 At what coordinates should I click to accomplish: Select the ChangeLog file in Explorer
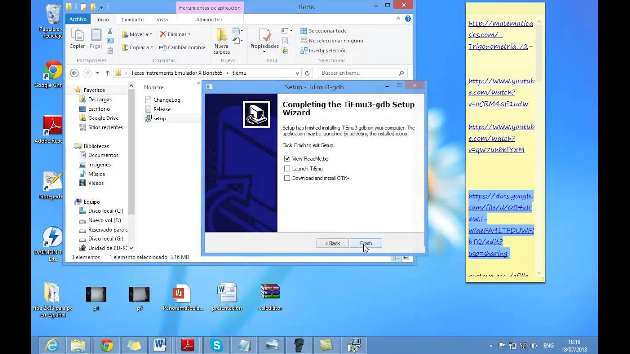(162, 100)
